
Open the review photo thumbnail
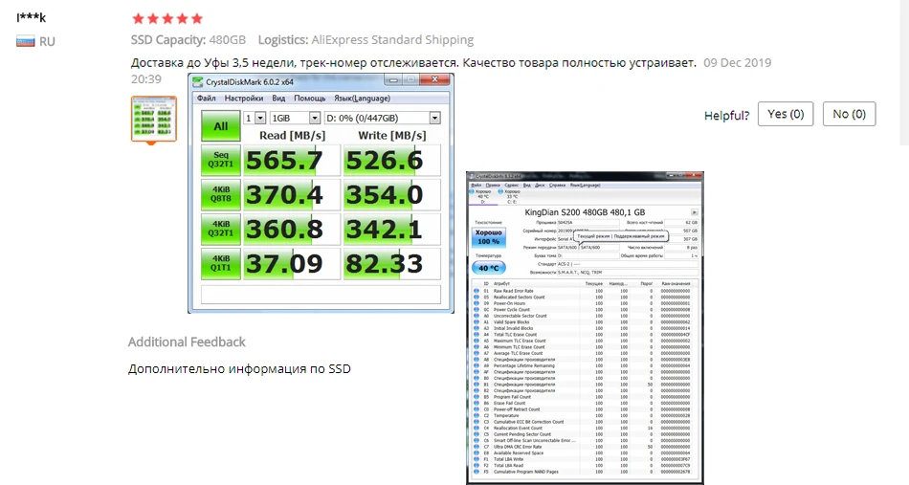tap(154, 119)
